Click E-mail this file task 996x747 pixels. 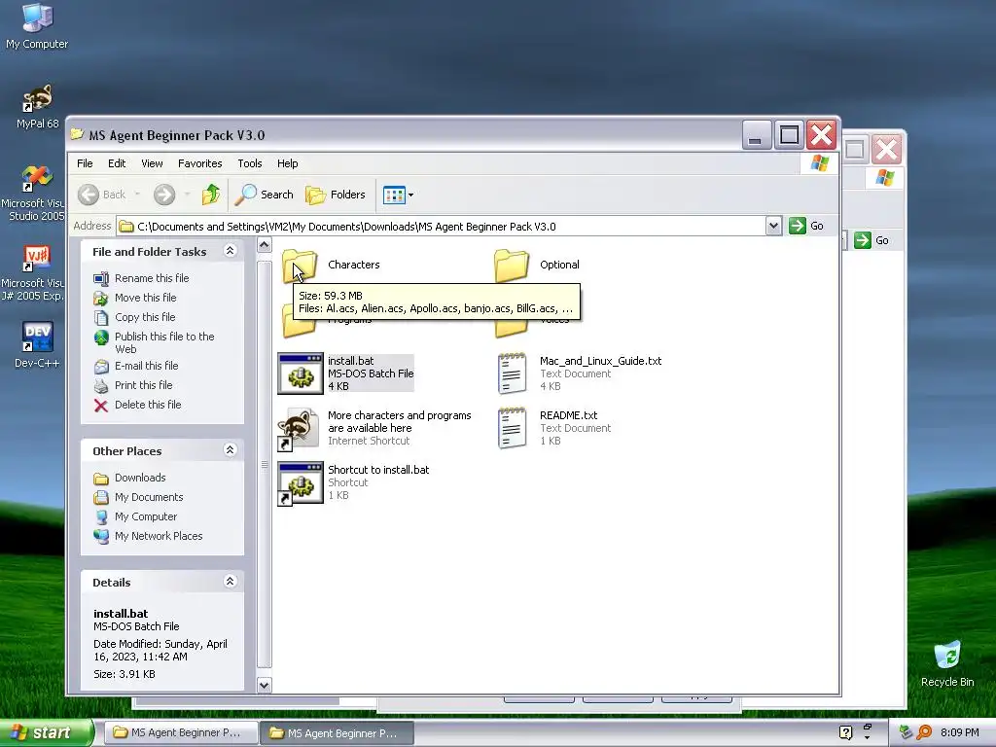[x=146, y=366]
